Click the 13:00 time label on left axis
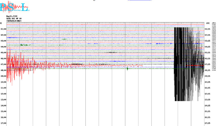The width and height of the screenshot is (218, 126). pos(3,100)
